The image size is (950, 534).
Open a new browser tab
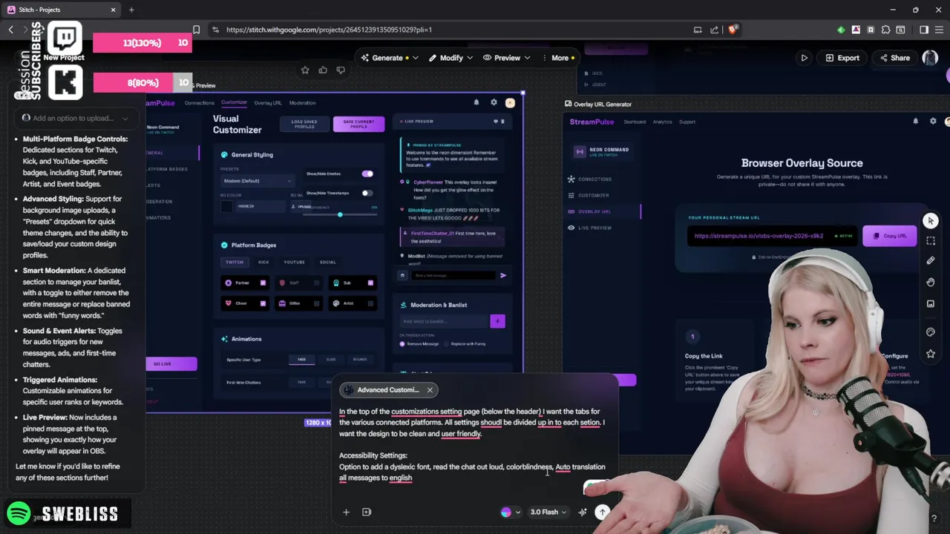tap(131, 10)
